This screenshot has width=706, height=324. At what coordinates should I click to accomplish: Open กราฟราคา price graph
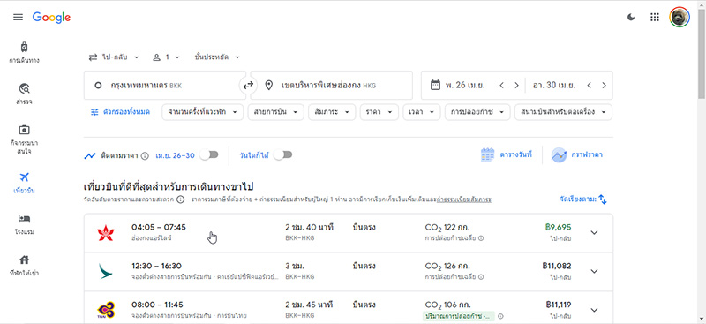577,155
